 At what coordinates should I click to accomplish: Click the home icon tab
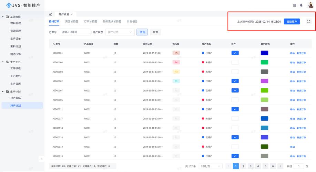[x=51, y=14]
